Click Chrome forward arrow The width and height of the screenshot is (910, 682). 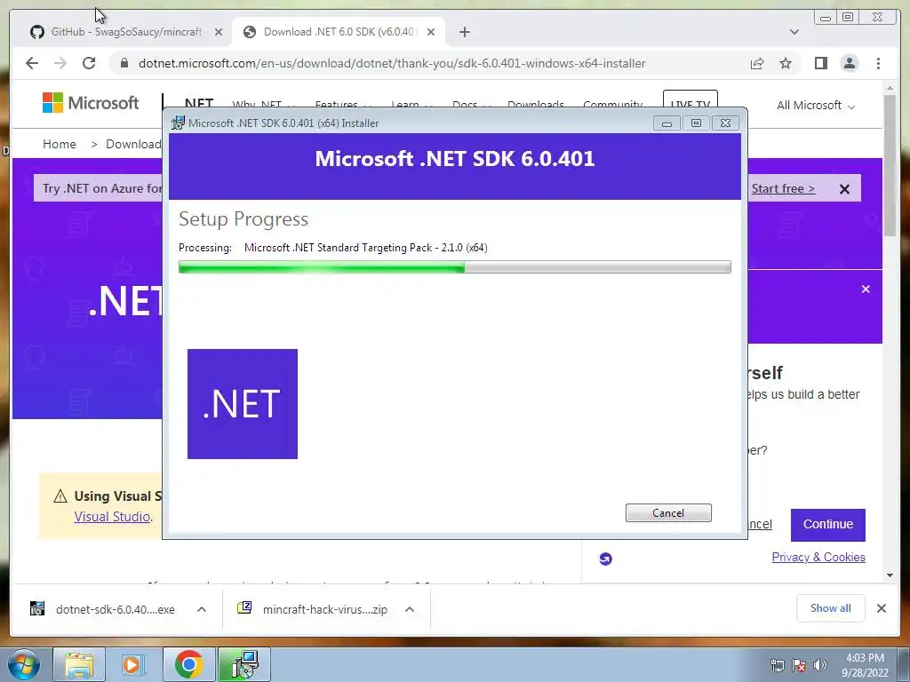tap(60, 63)
